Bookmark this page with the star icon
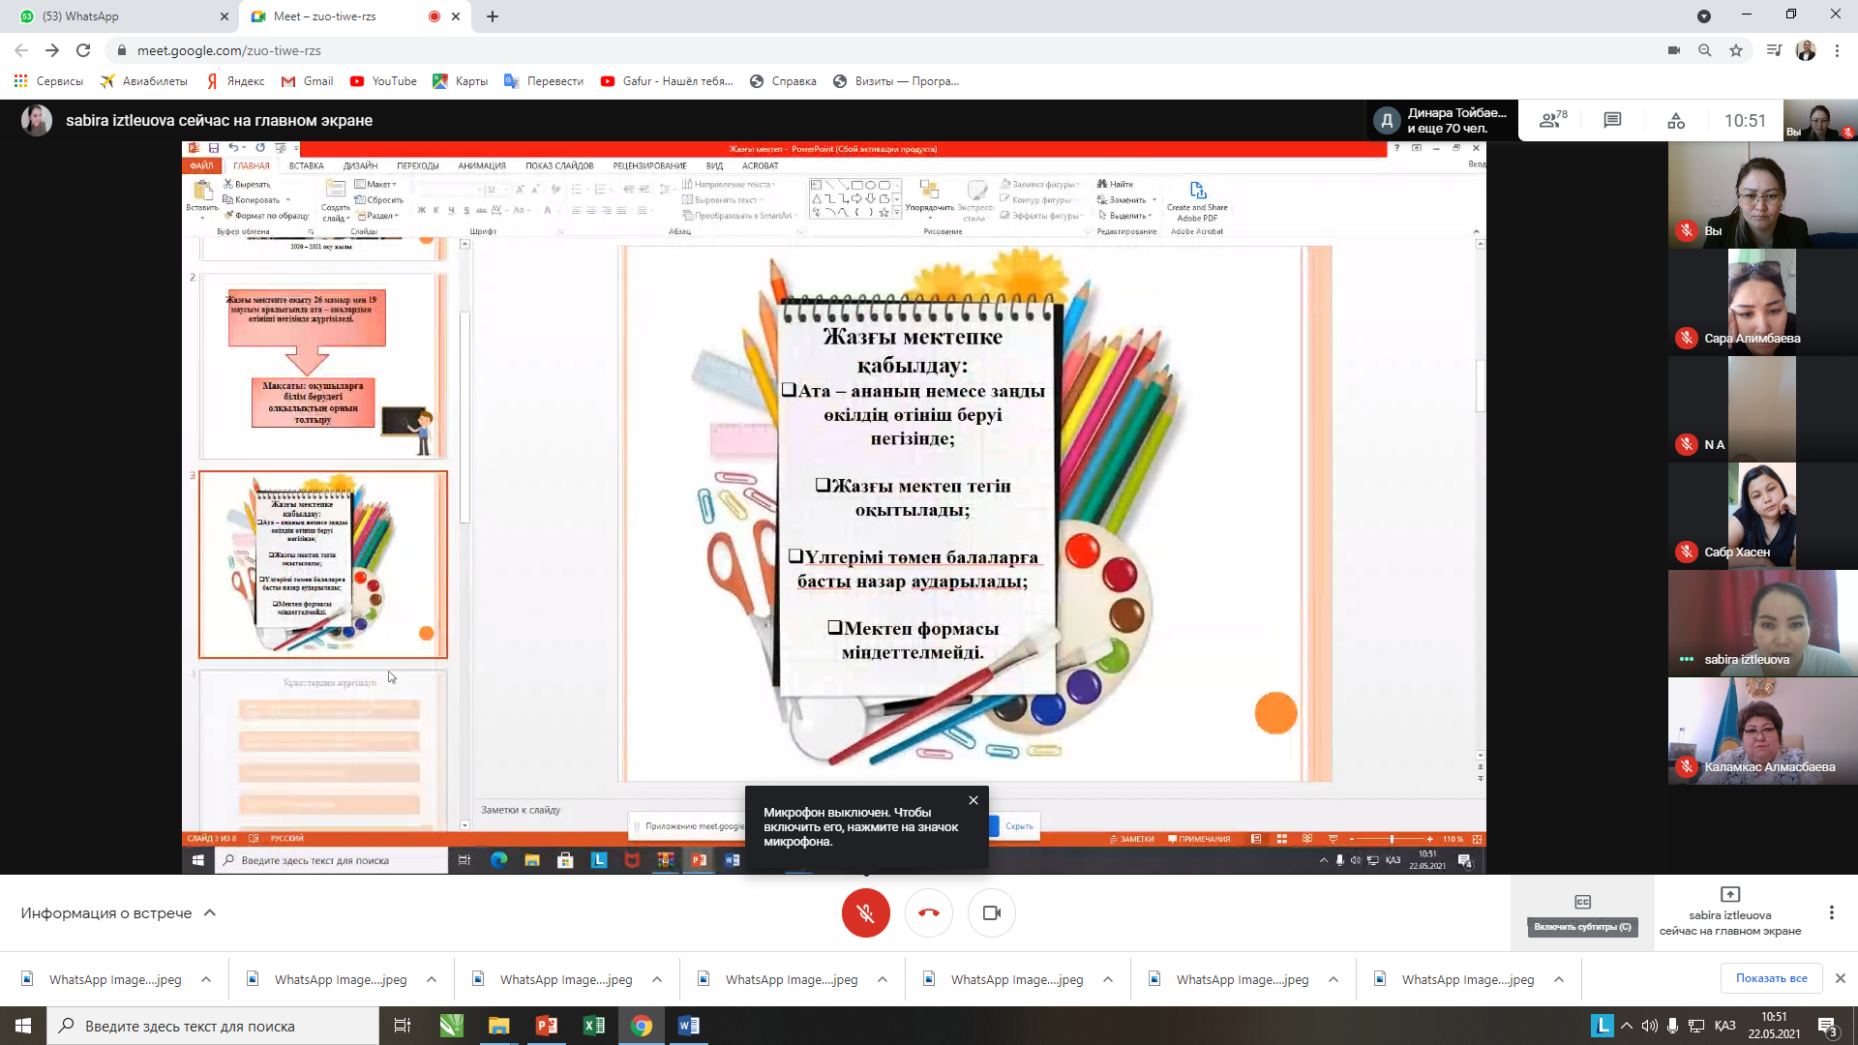1858x1045 pixels. [1736, 50]
